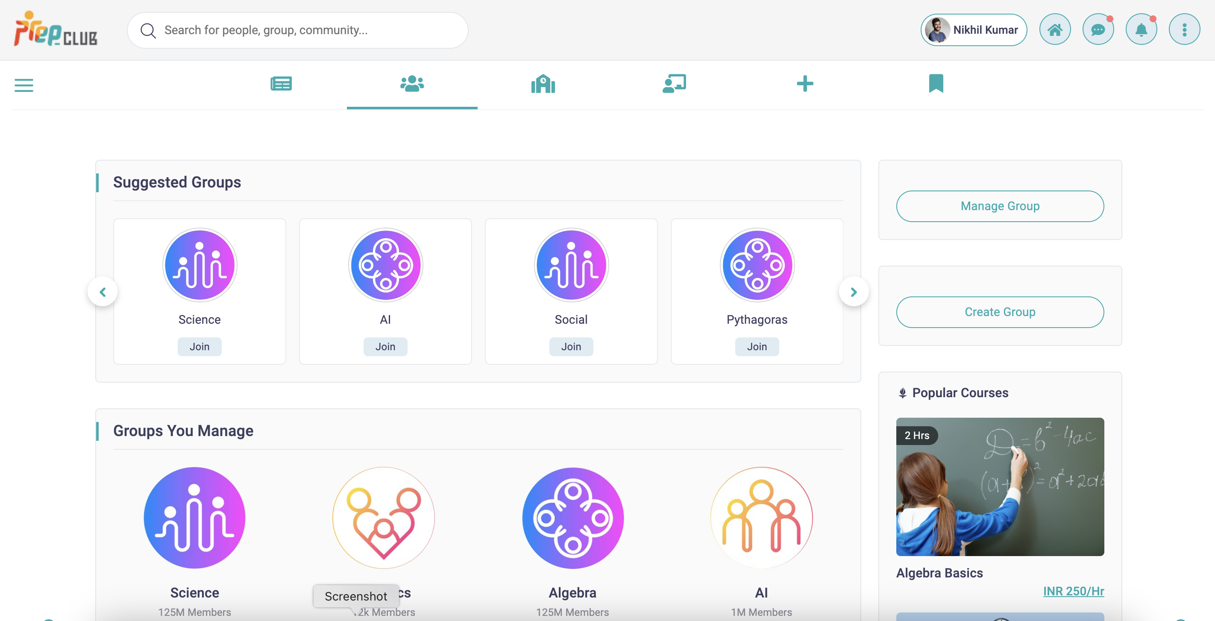Click the Algebra Basics course title

[x=939, y=573]
